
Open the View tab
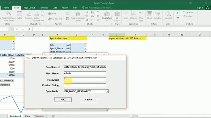pyautogui.click(x=75, y=8)
